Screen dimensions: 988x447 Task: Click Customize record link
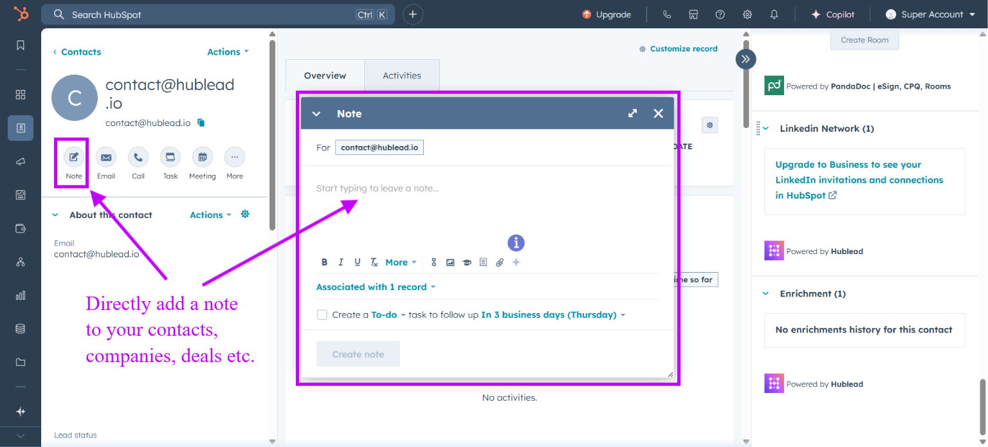click(x=678, y=49)
